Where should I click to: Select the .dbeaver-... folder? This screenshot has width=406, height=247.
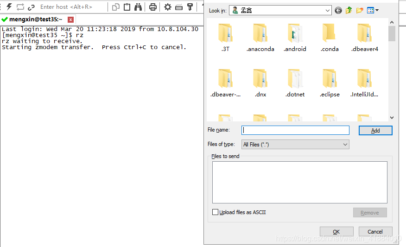(x=226, y=83)
